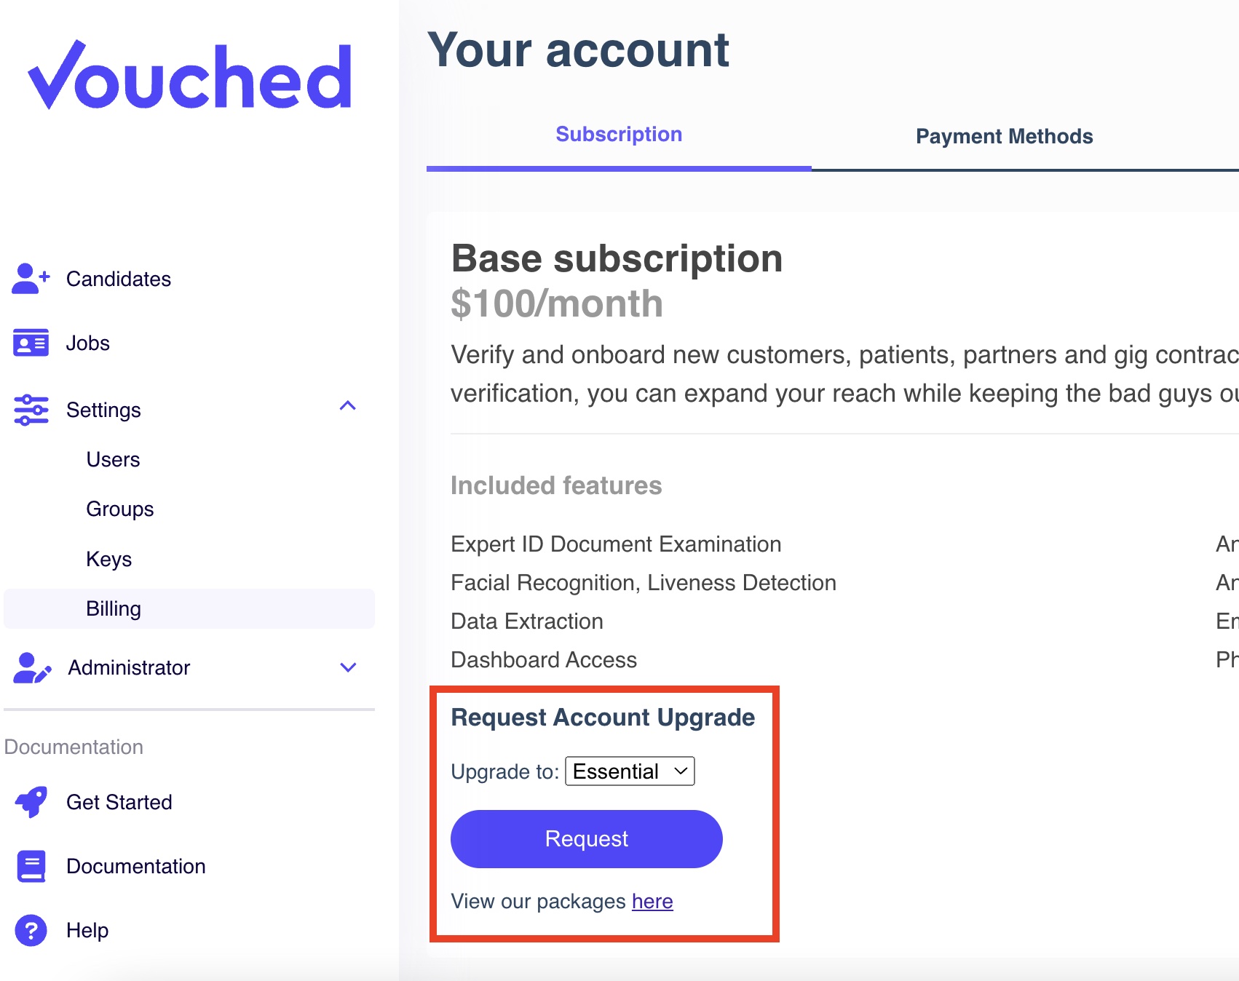This screenshot has height=981, width=1239.
Task: Open the Help link
Action: (87, 930)
